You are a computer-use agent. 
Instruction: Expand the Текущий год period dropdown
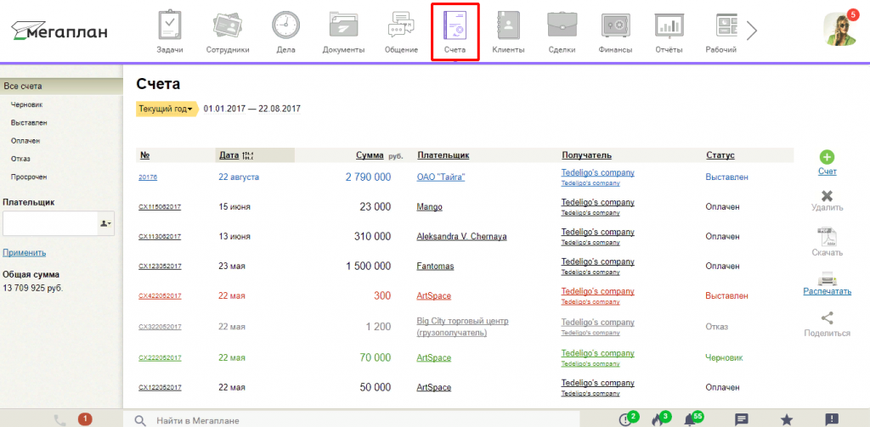[167, 109]
